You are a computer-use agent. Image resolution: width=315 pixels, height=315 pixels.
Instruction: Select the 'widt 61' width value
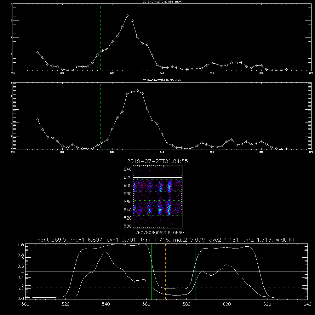pyautogui.click(x=285, y=240)
